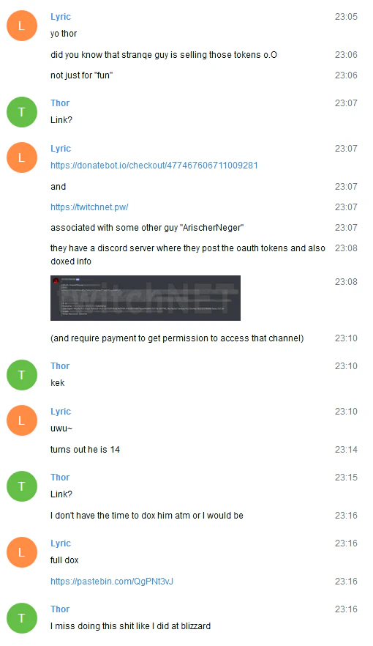
Task: Click Lyric's avatar next to donatebot link
Action: click(x=22, y=157)
